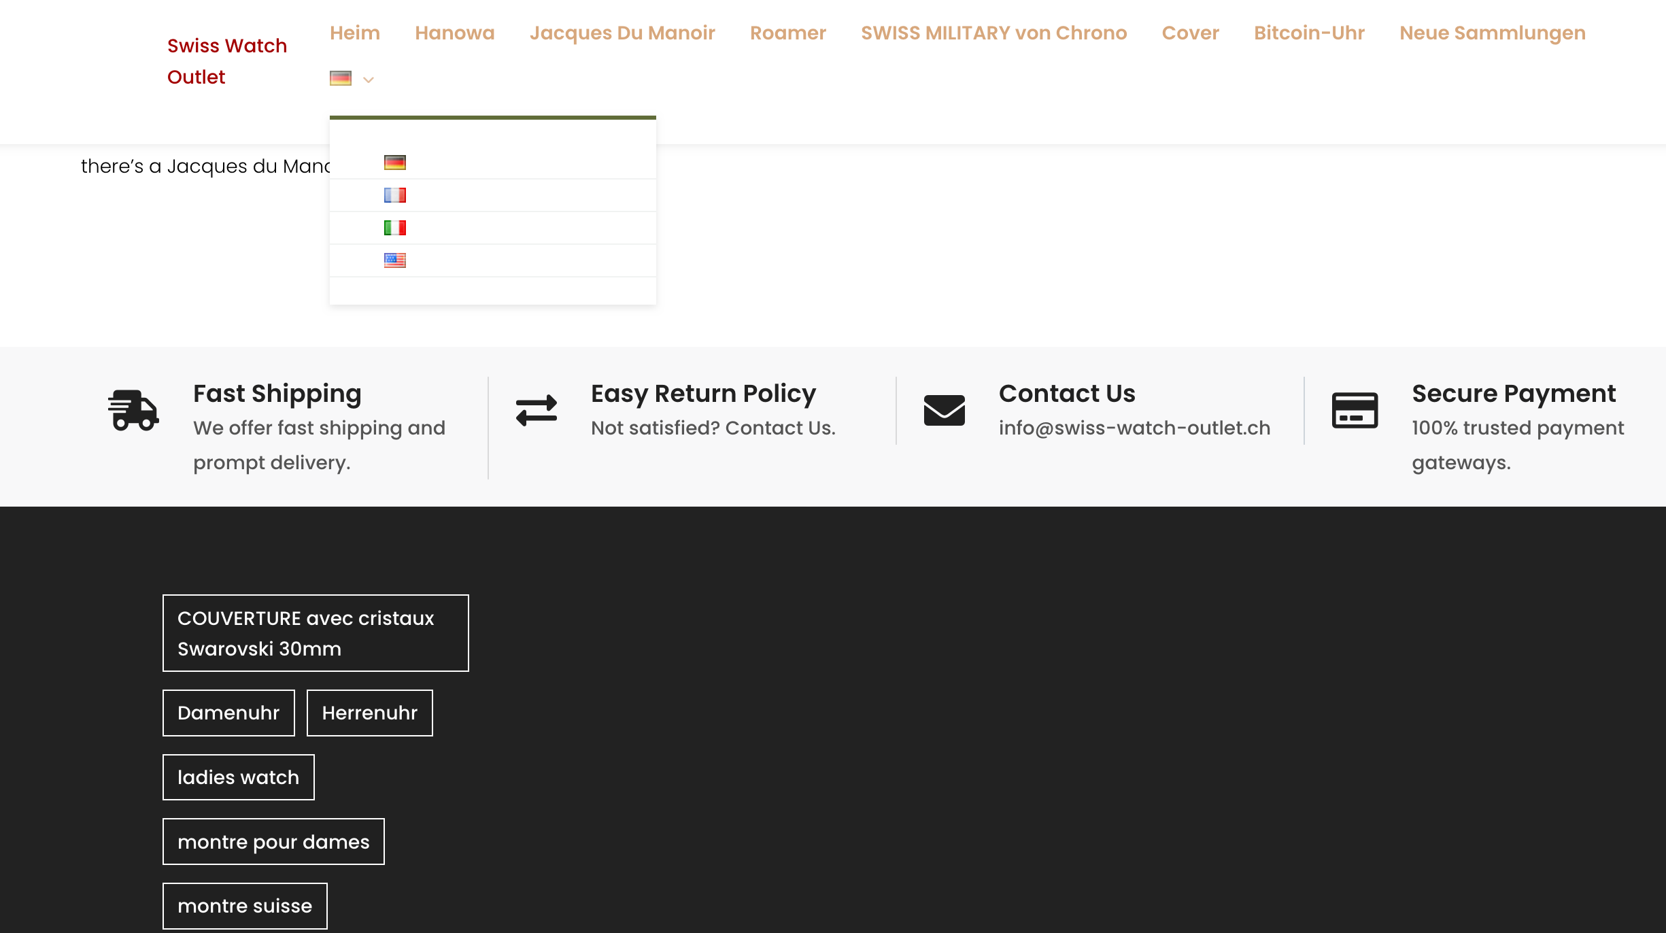Collapse the language selector chevron

pos(369,80)
